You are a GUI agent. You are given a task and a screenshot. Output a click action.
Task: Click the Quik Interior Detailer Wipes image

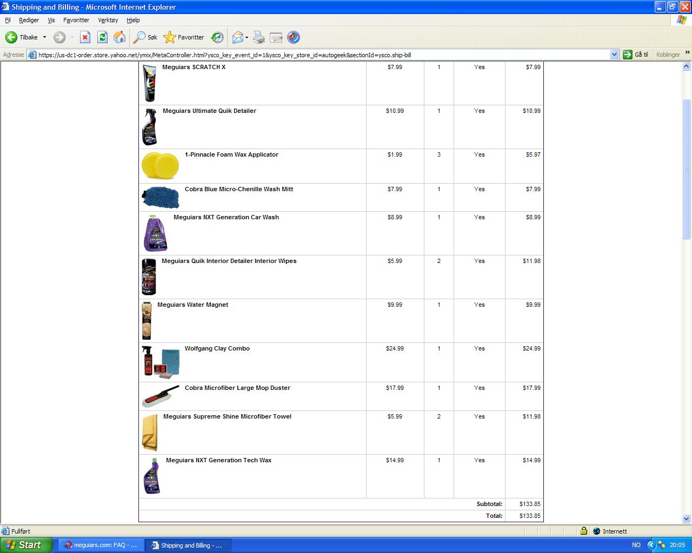(x=149, y=276)
